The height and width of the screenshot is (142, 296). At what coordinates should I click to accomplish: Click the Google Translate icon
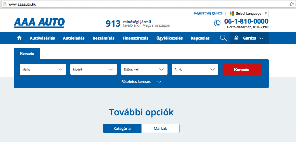click(232, 13)
